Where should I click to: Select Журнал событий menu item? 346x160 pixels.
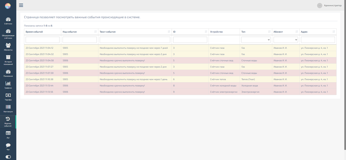[8, 122]
